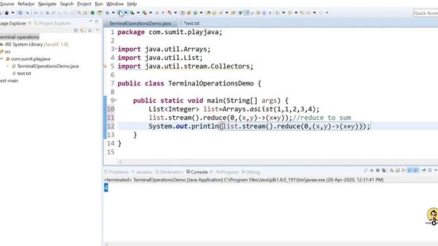This screenshot has width=438, height=246.
Task: Select the com.sumit.playjava package node
Action: (x=30, y=59)
